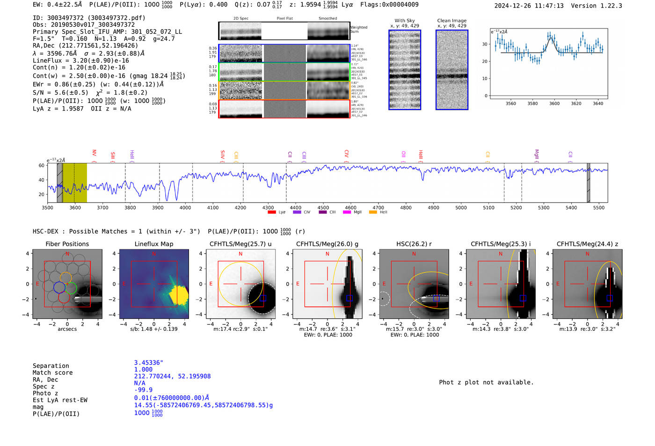Open the CFHTLS/Meg(25.3) i image
Image resolution: width=655 pixels, height=446 pixels.
(501, 284)
